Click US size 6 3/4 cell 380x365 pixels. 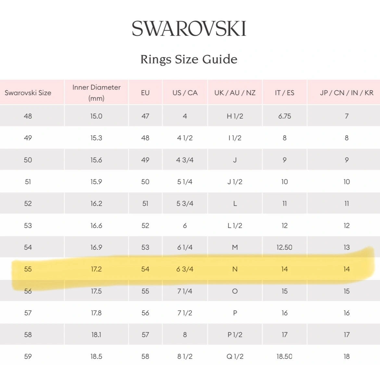point(185,269)
